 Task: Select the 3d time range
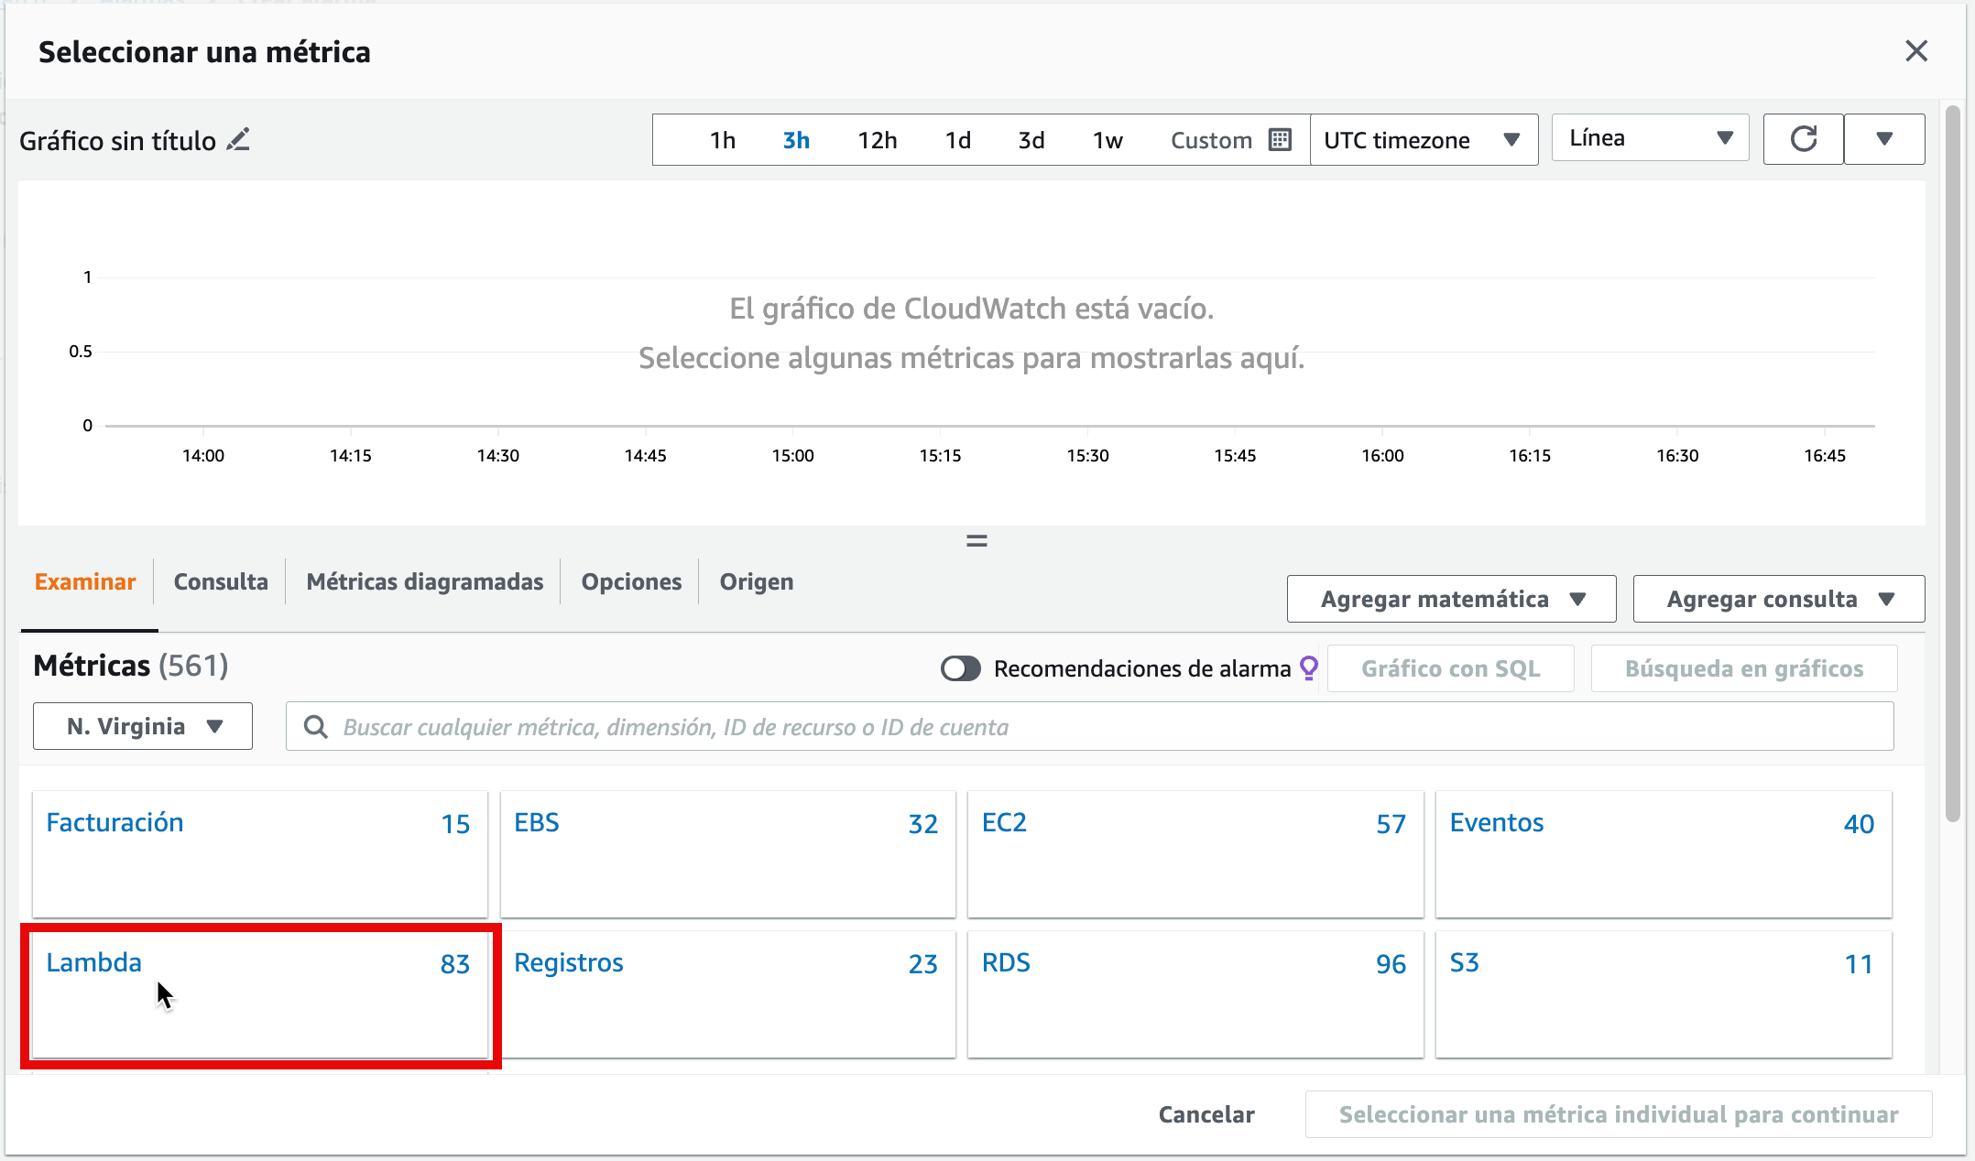pyautogui.click(x=1031, y=140)
